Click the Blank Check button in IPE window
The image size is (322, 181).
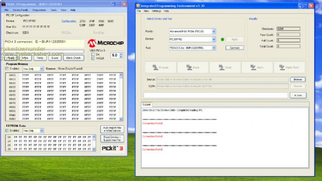point(289,67)
